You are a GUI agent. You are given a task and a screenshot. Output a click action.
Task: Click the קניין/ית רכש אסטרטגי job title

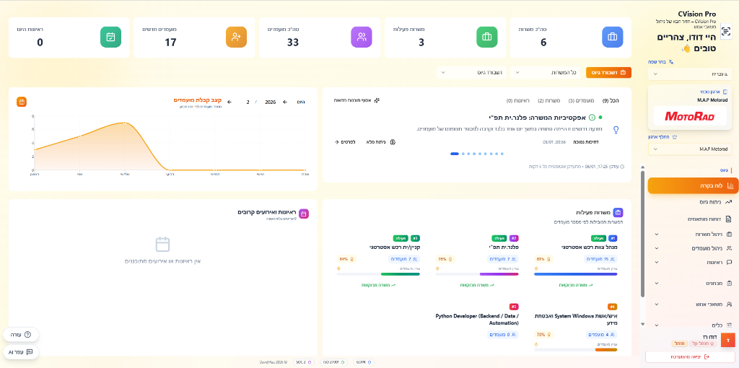pyautogui.click(x=395, y=247)
